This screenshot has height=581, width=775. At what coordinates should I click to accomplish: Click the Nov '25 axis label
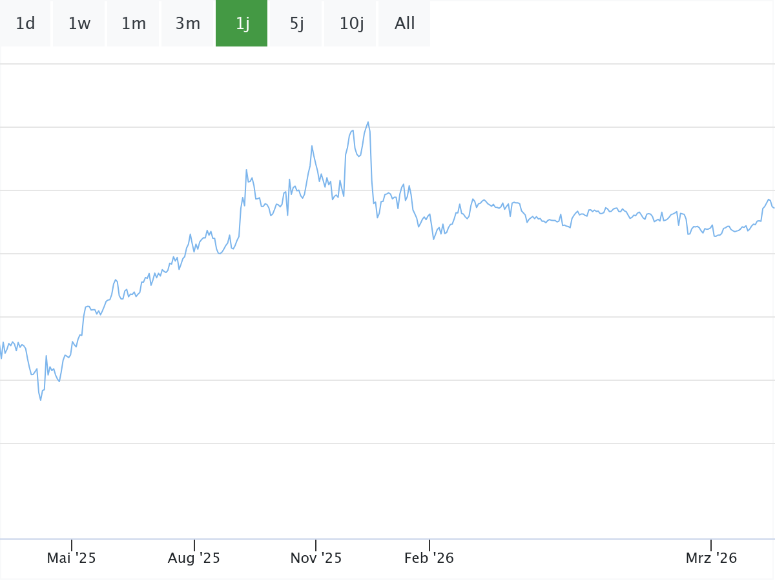click(316, 558)
